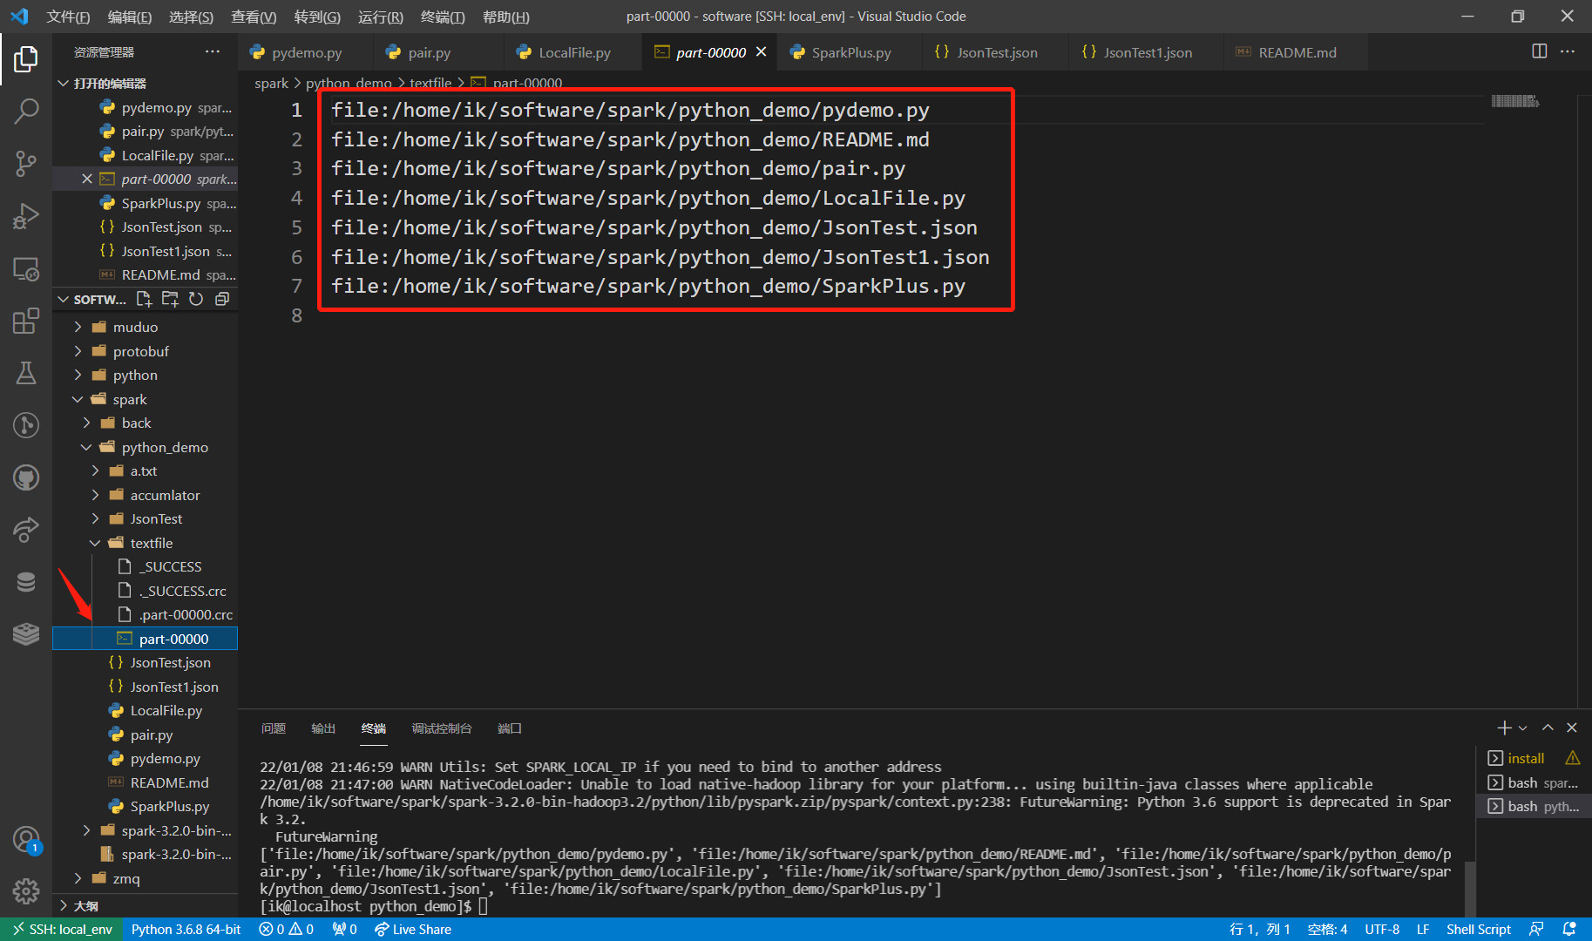Split the editor to the right
Image resolution: width=1592 pixels, height=941 pixels.
pos(1540,51)
